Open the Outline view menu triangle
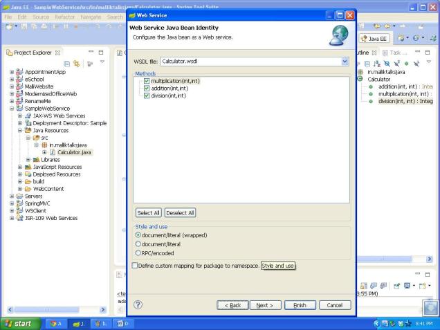The image size is (440, 330). [428, 62]
